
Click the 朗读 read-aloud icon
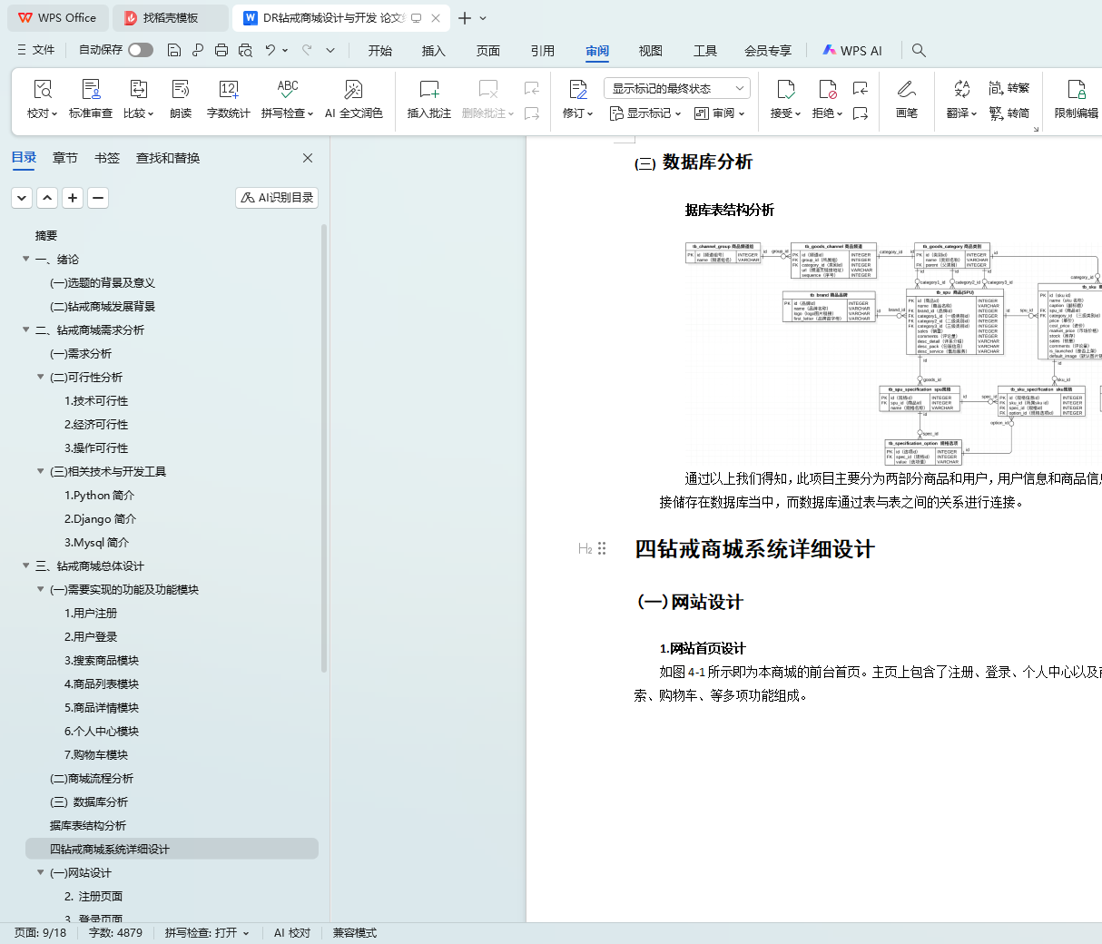[x=181, y=90]
